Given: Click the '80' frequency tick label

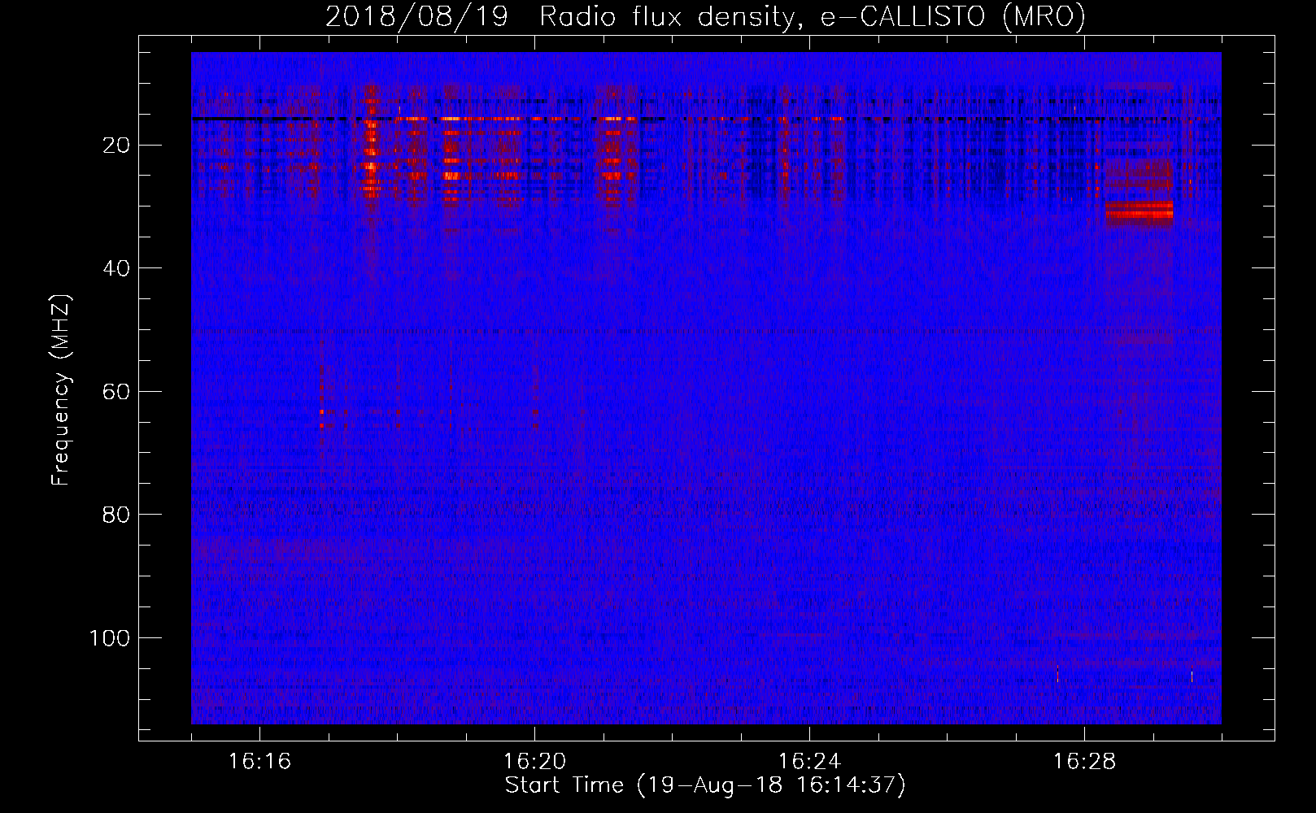Looking at the screenshot, I should pos(116,515).
